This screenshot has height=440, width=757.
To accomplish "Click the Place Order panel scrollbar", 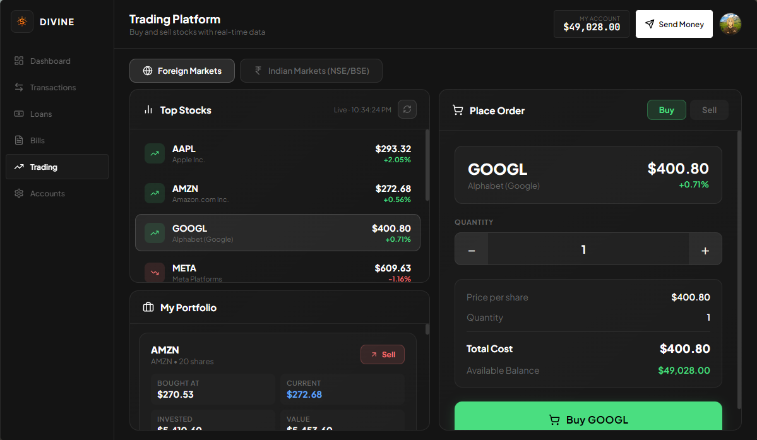I will pyautogui.click(x=739, y=270).
